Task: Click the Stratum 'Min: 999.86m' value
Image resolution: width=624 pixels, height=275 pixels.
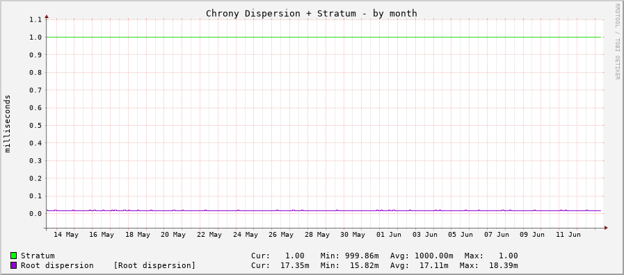Action: (x=349, y=256)
